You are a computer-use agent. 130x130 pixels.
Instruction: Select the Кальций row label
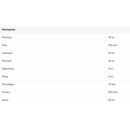[7, 53]
